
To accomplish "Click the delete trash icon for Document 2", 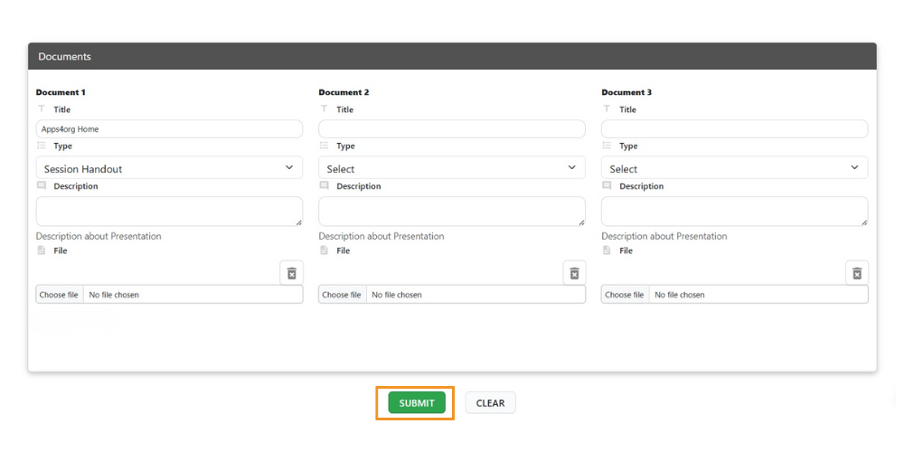I will (x=574, y=273).
